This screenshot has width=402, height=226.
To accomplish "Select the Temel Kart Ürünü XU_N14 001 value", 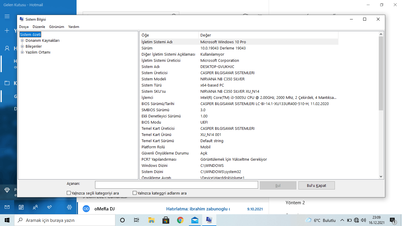I will coord(211,135).
